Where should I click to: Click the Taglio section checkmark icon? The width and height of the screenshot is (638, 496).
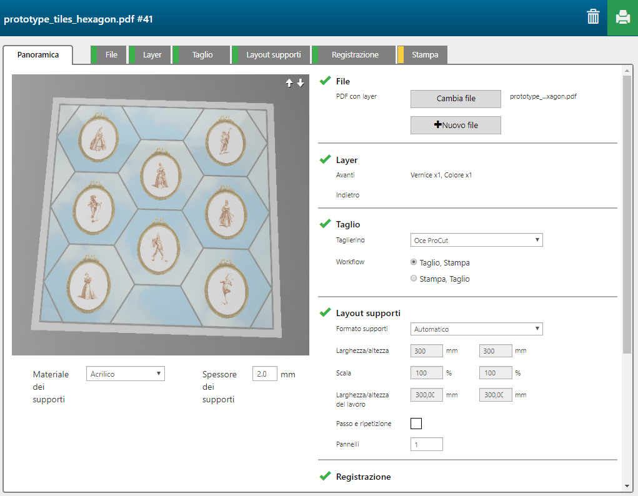point(325,224)
